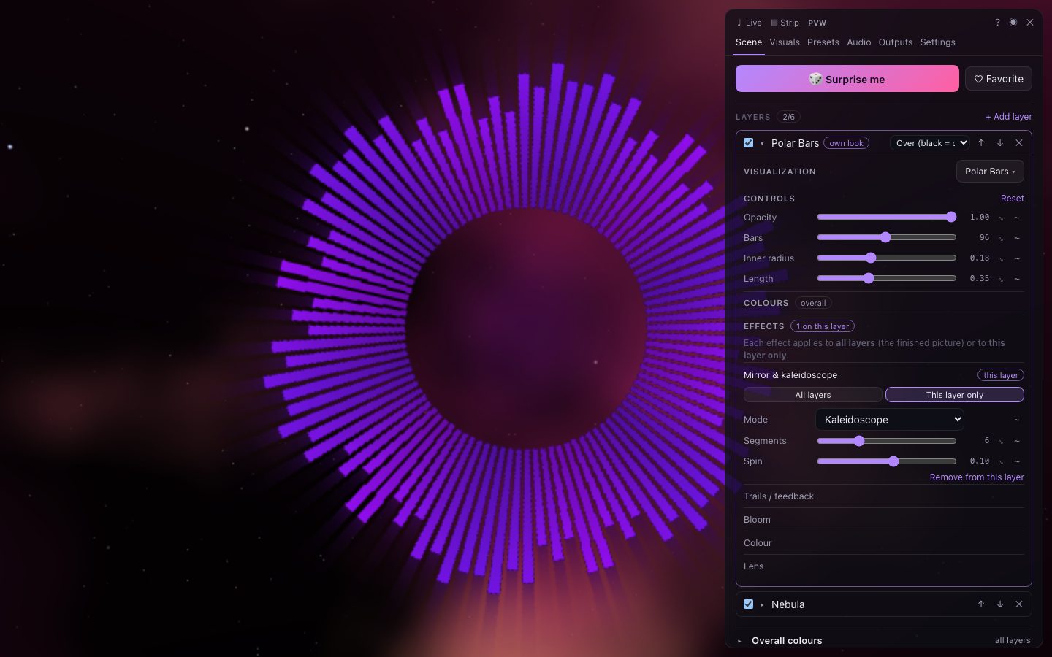Image resolution: width=1052 pixels, height=657 pixels.
Task: Move the Polar Bars layer up
Action: (981, 143)
